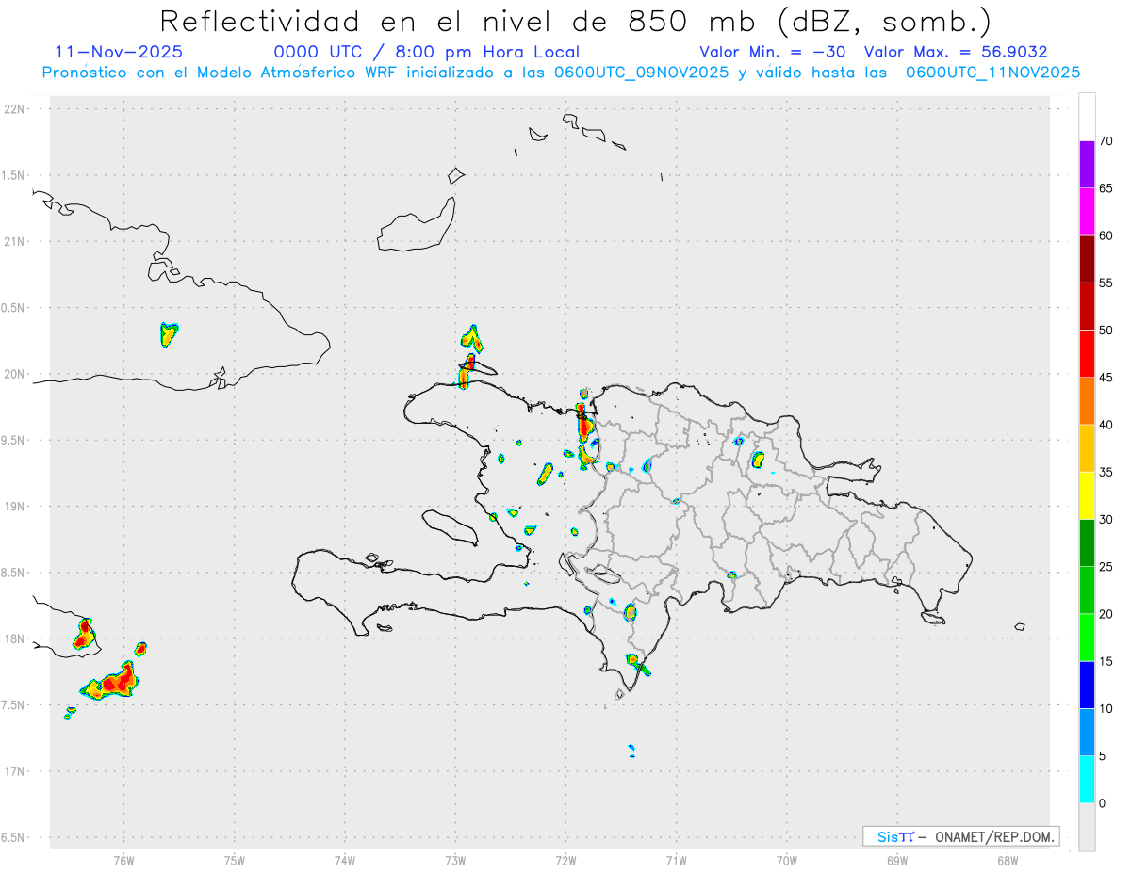The image size is (1131, 873).
Task: Click the '70' value on the color scale
Action: coord(1106,141)
